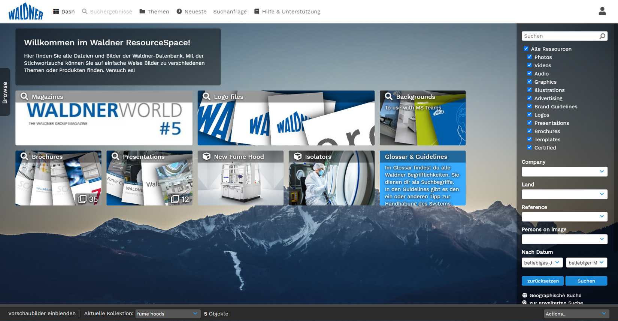Expand the Company dropdown

point(564,172)
